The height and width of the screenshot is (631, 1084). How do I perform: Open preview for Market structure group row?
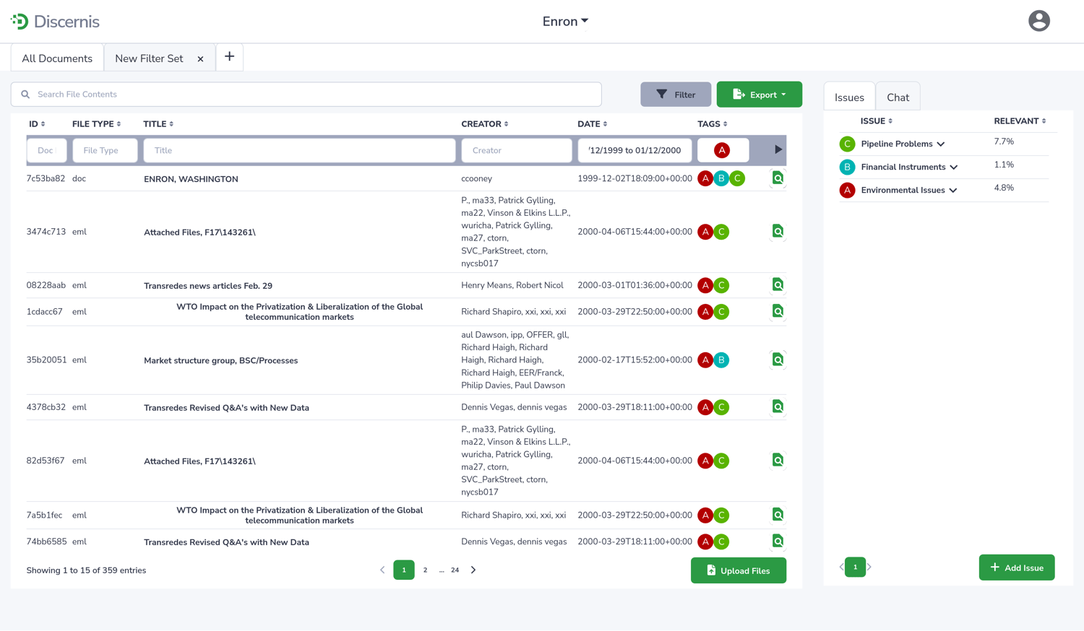pos(778,360)
